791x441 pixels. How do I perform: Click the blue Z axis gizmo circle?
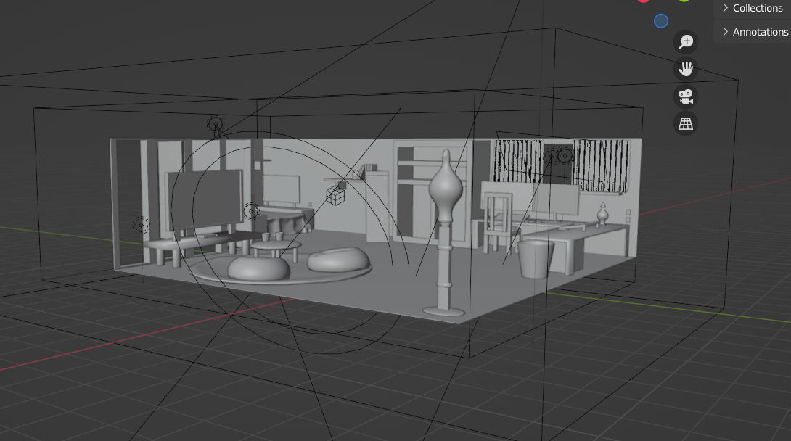[x=661, y=21]
